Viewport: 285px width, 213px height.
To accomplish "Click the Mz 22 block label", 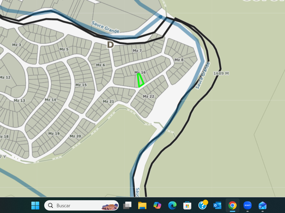I will pos(149,96).
